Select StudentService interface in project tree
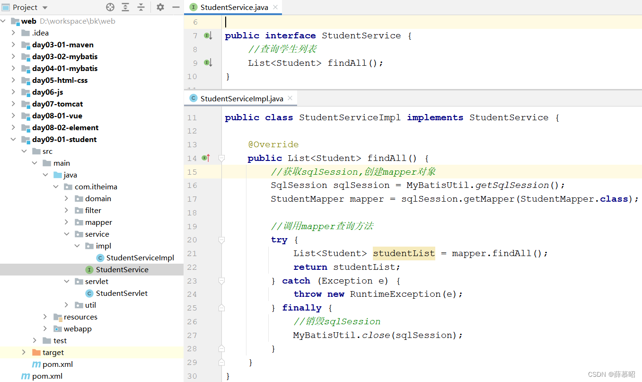 (x=122, y=269)
